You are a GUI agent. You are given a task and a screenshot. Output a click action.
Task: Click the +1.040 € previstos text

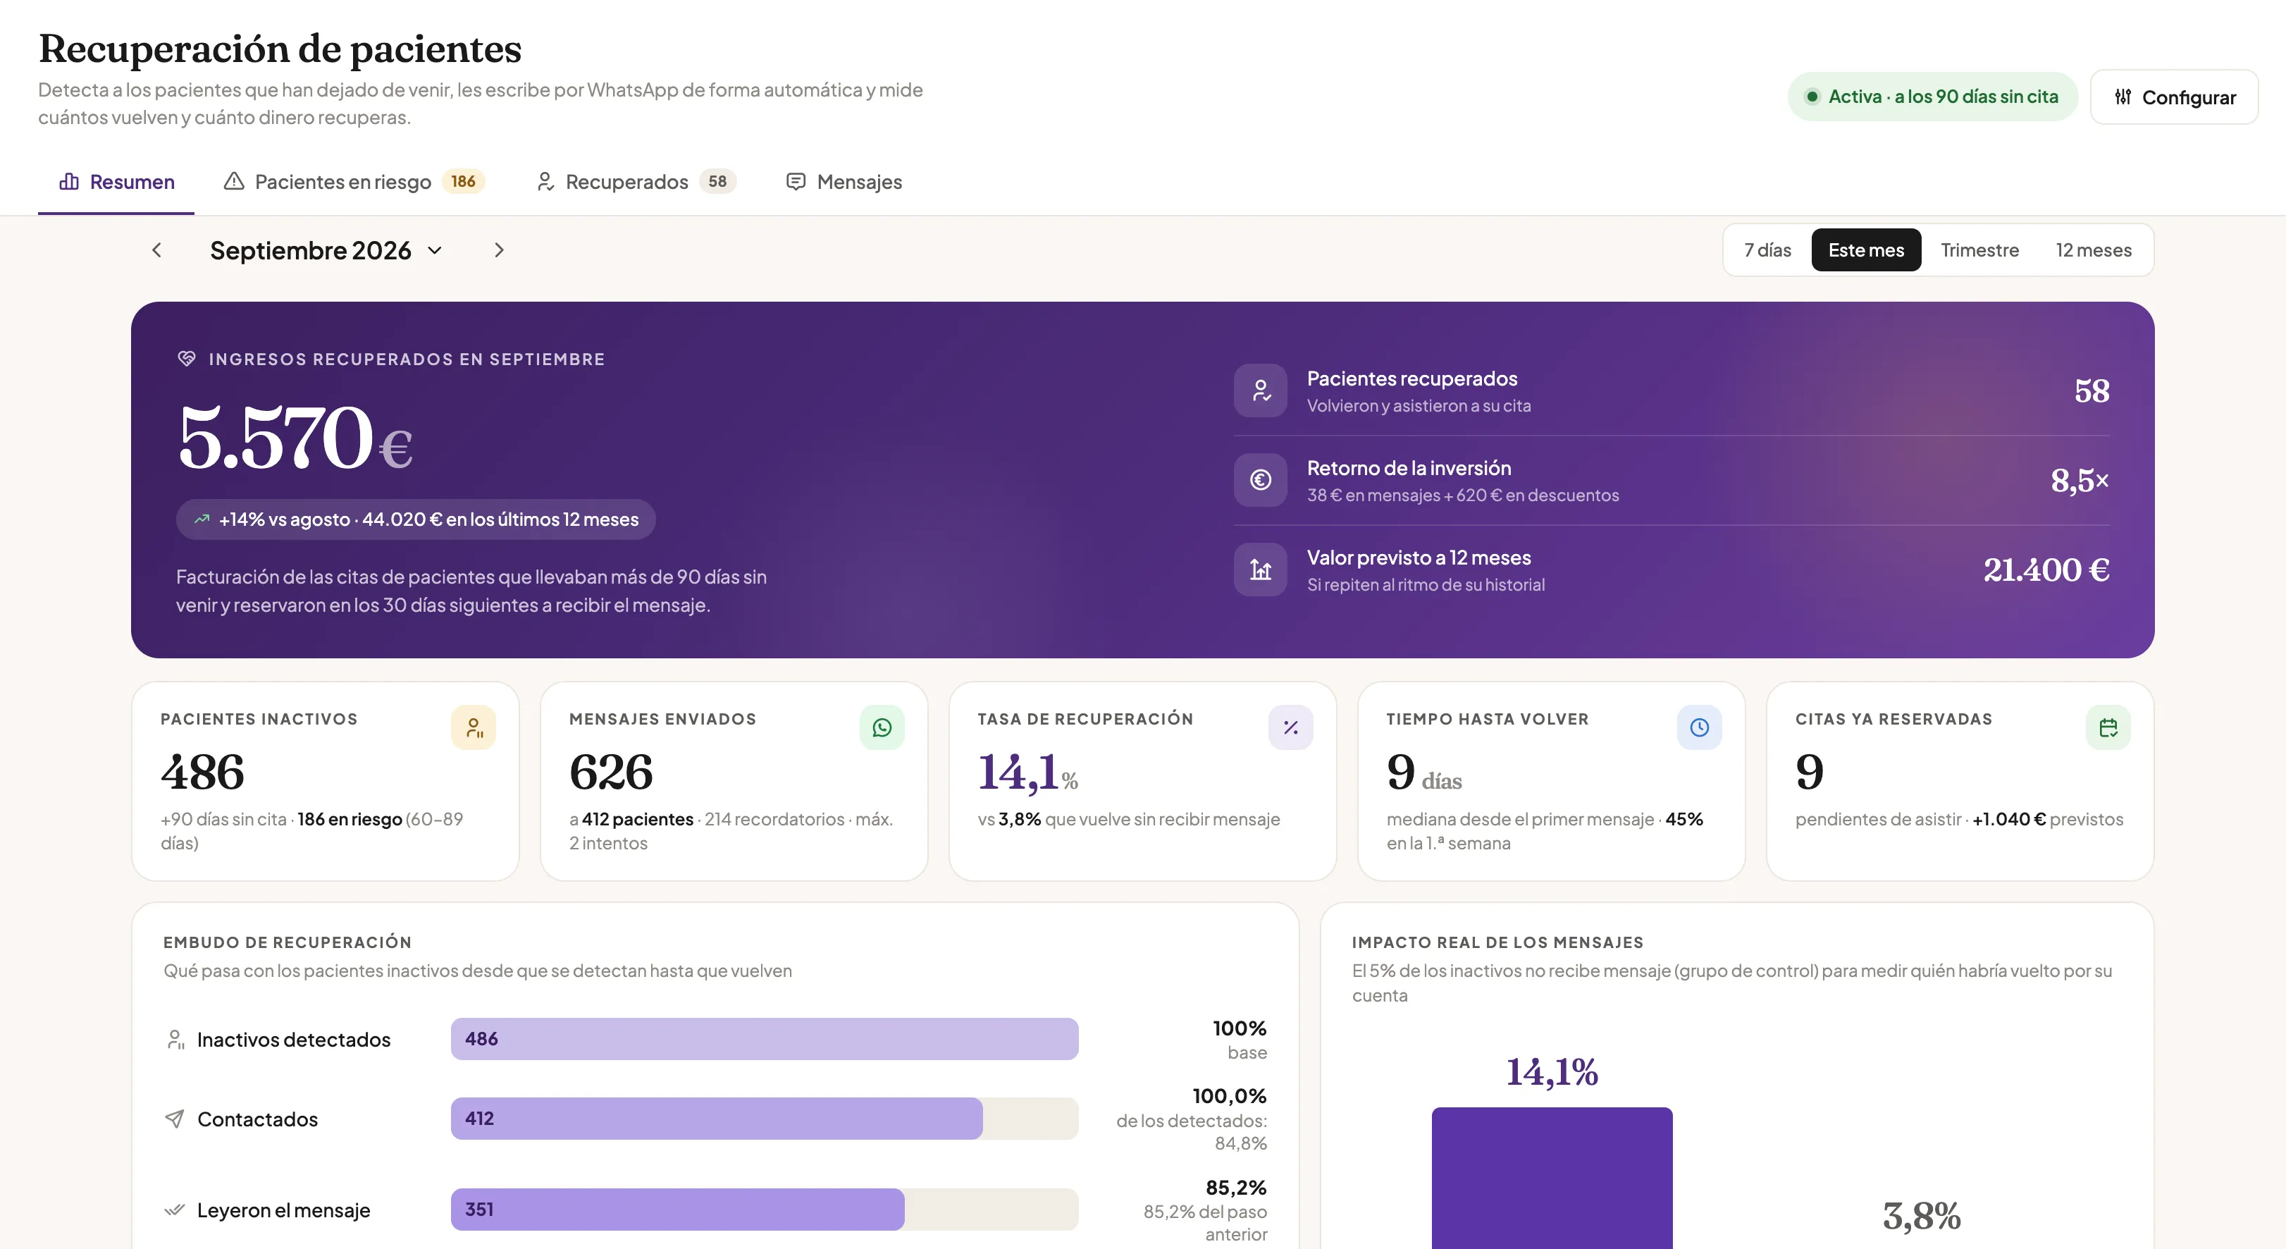point(2047,819)
